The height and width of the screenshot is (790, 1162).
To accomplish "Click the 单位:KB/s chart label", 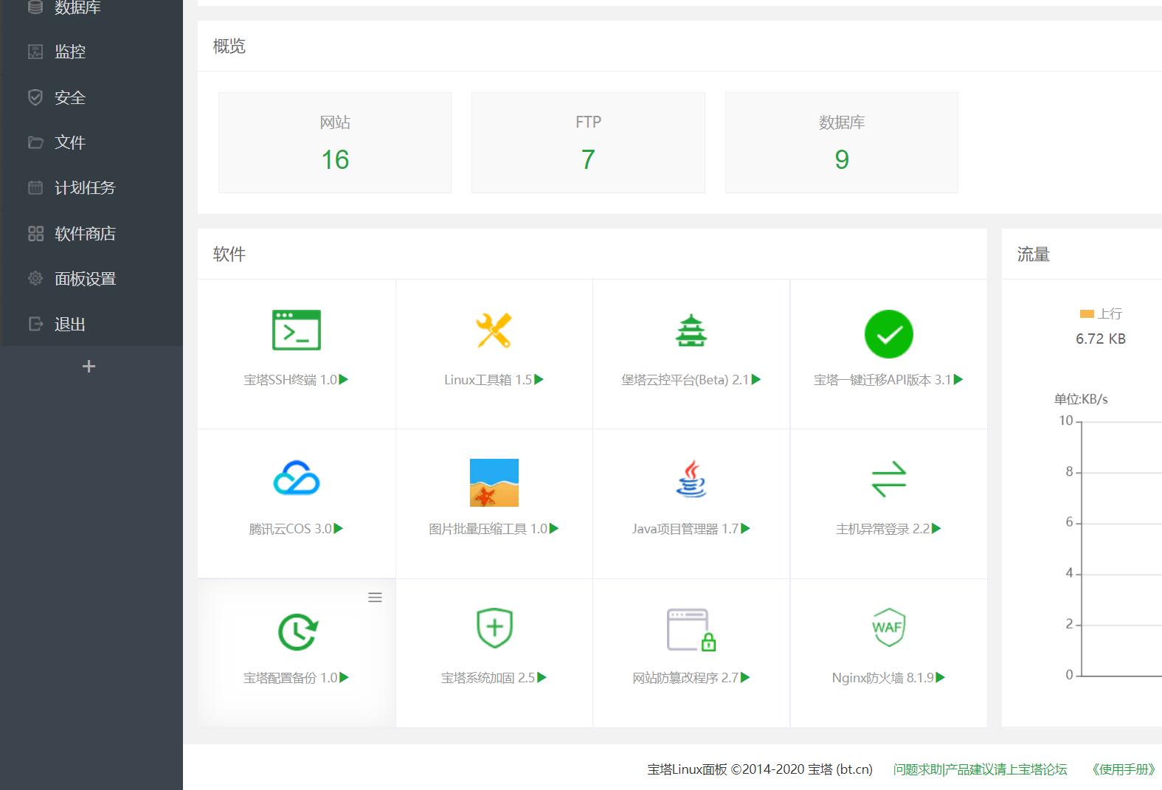I will (1081, 399).
